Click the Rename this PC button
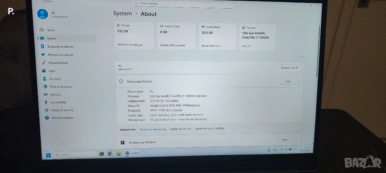Viewport: 386px width, 173px height. point(289,68)
